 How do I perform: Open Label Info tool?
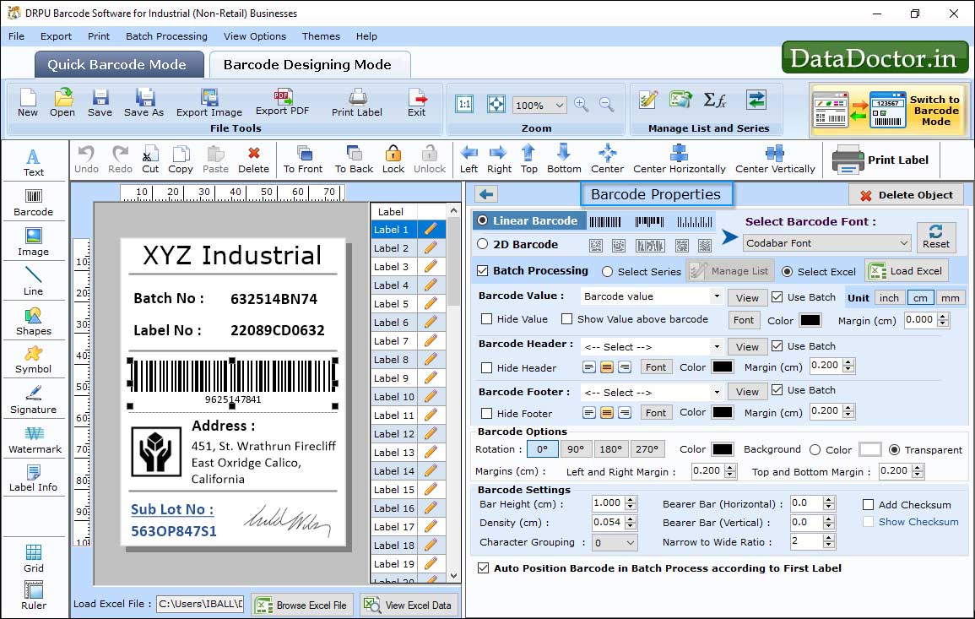click(x=34, y=479)
